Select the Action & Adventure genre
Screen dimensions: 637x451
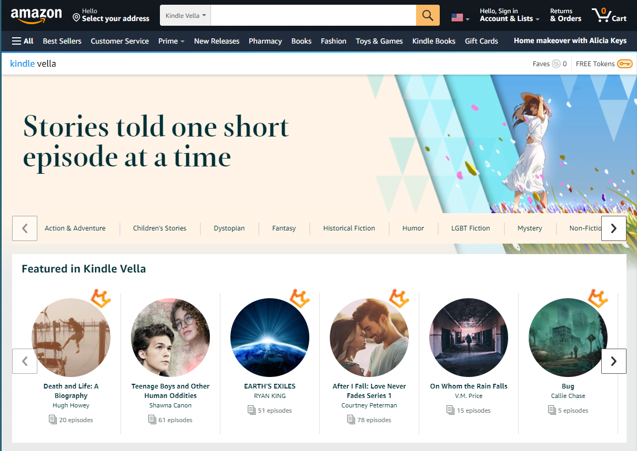pyautogui.click(x=75, y=228)
